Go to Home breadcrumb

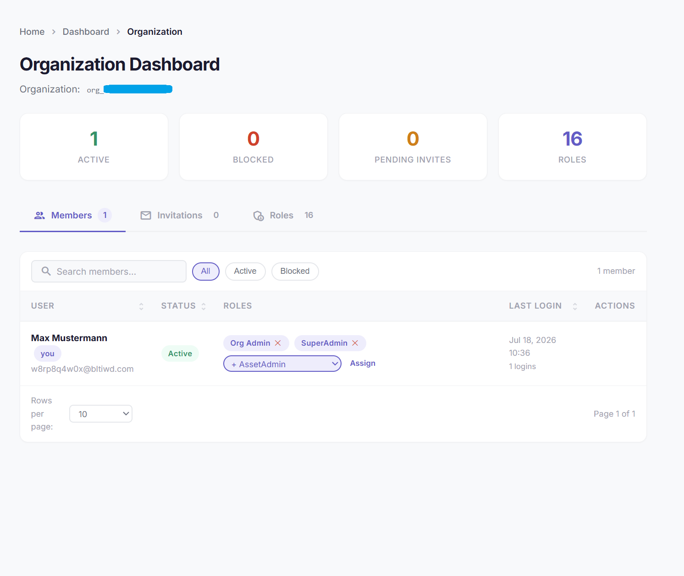tap(32, 32)
